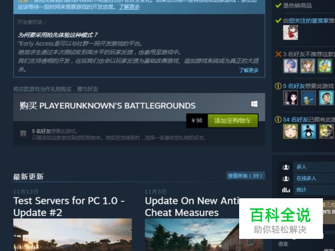335x251 pixels.
Task: Click 查看所有 ( 39 ) updates button
Action: point(245,176)
